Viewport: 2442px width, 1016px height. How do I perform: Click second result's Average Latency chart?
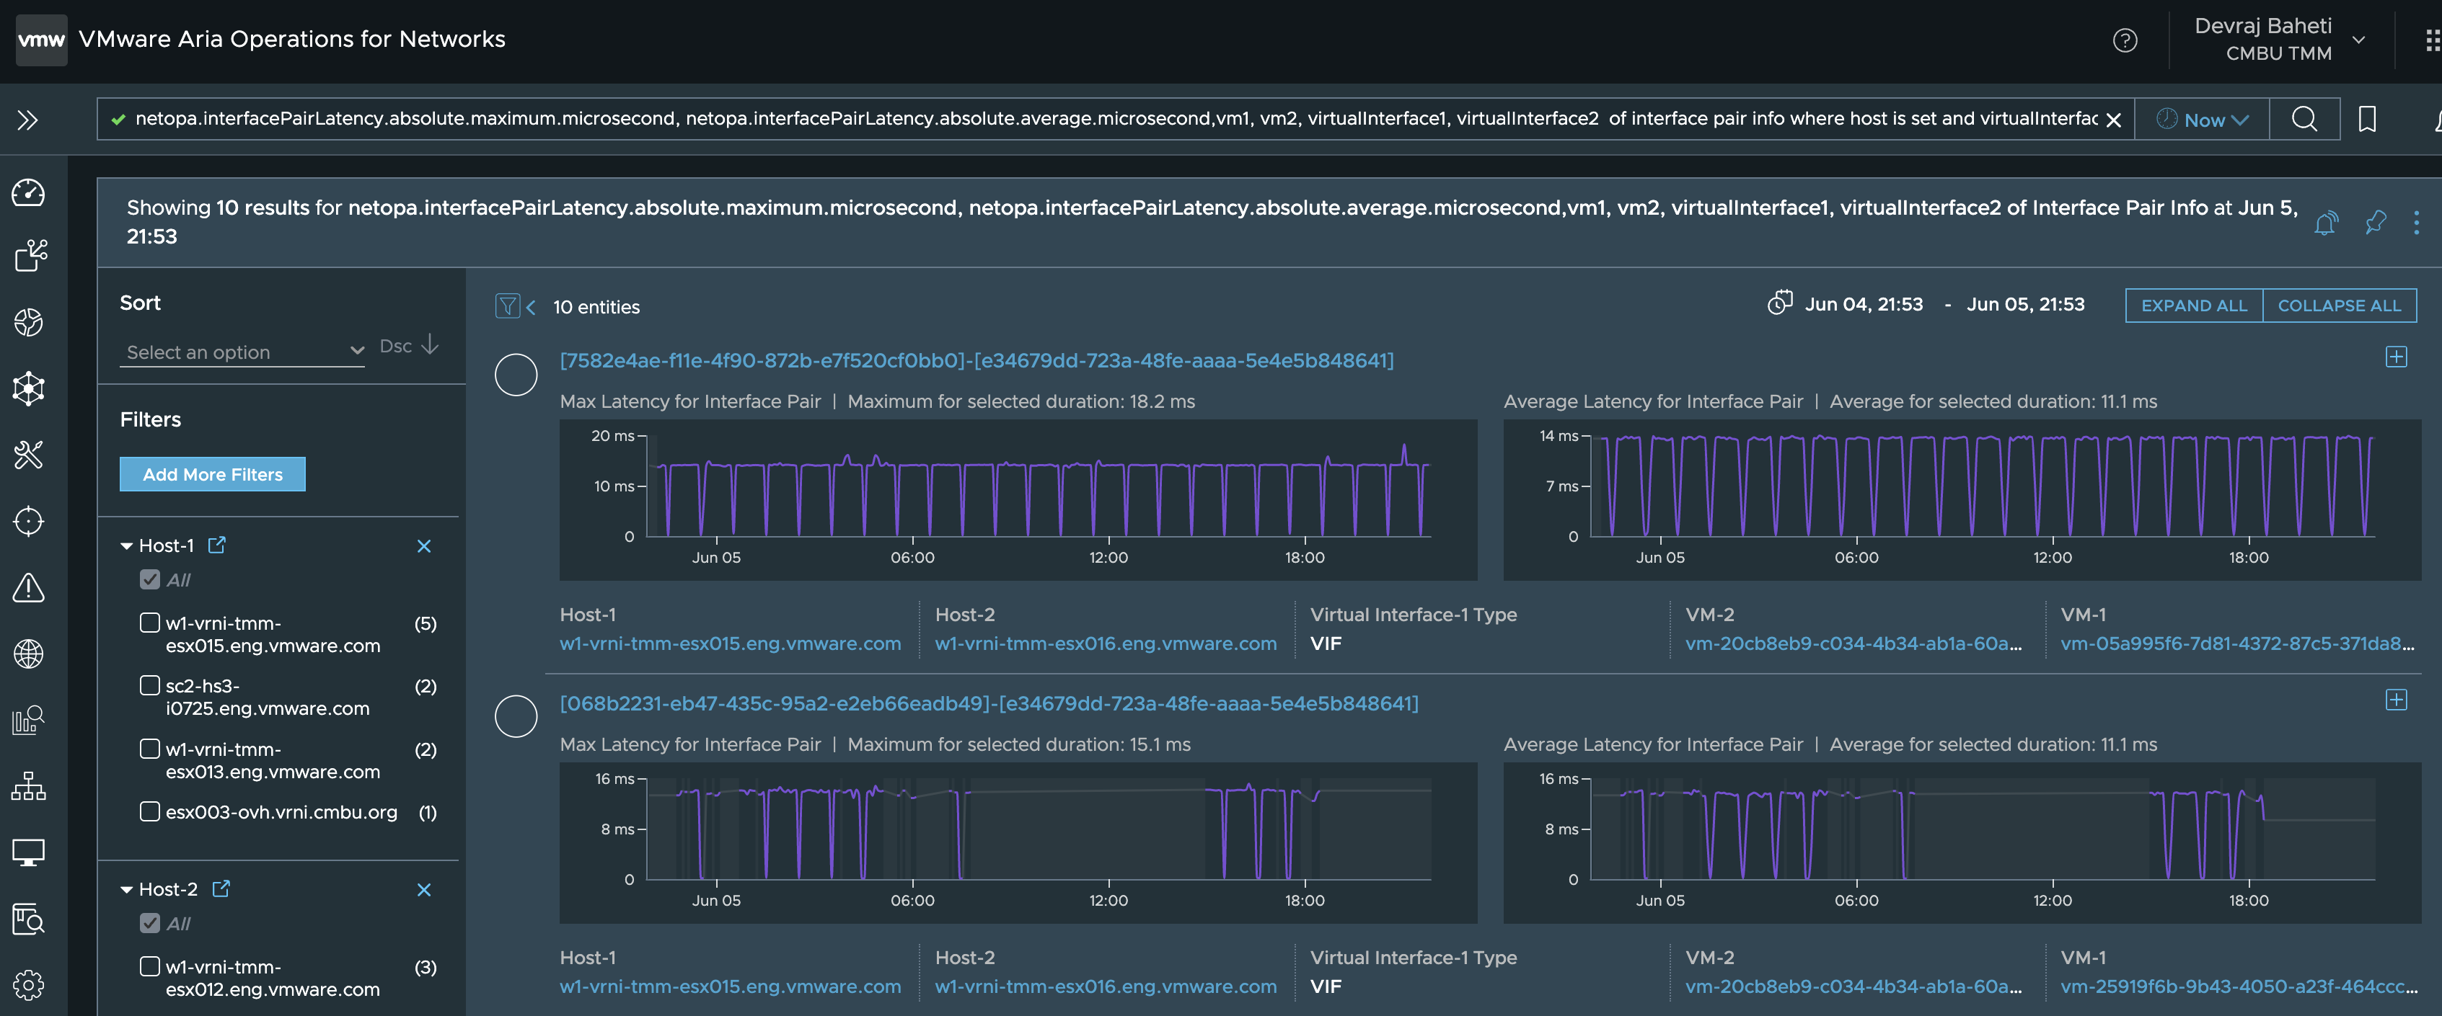1962,843
